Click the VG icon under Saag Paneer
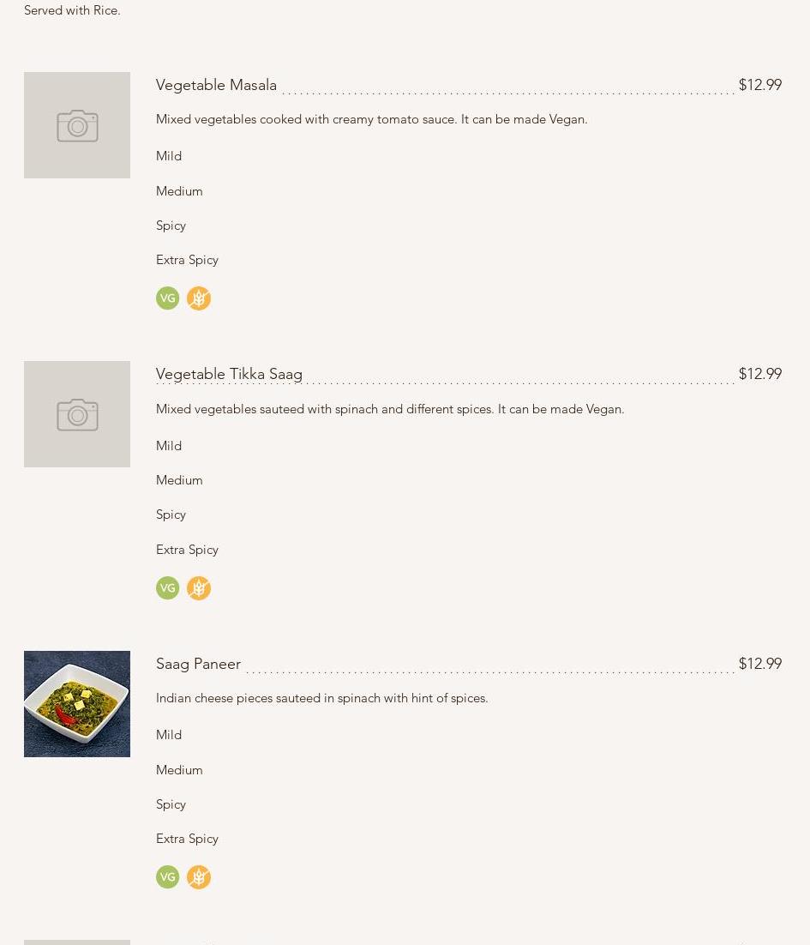 167,877
